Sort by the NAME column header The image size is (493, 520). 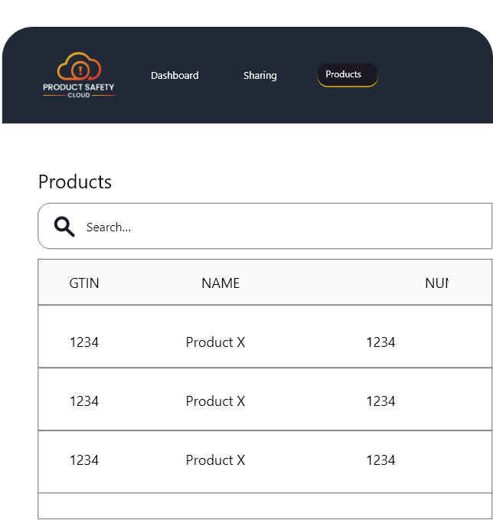(220, 283)
